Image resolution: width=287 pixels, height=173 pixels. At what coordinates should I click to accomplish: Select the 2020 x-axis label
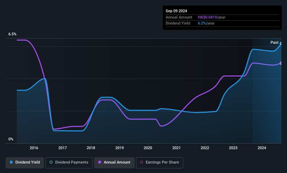point(148,148)
